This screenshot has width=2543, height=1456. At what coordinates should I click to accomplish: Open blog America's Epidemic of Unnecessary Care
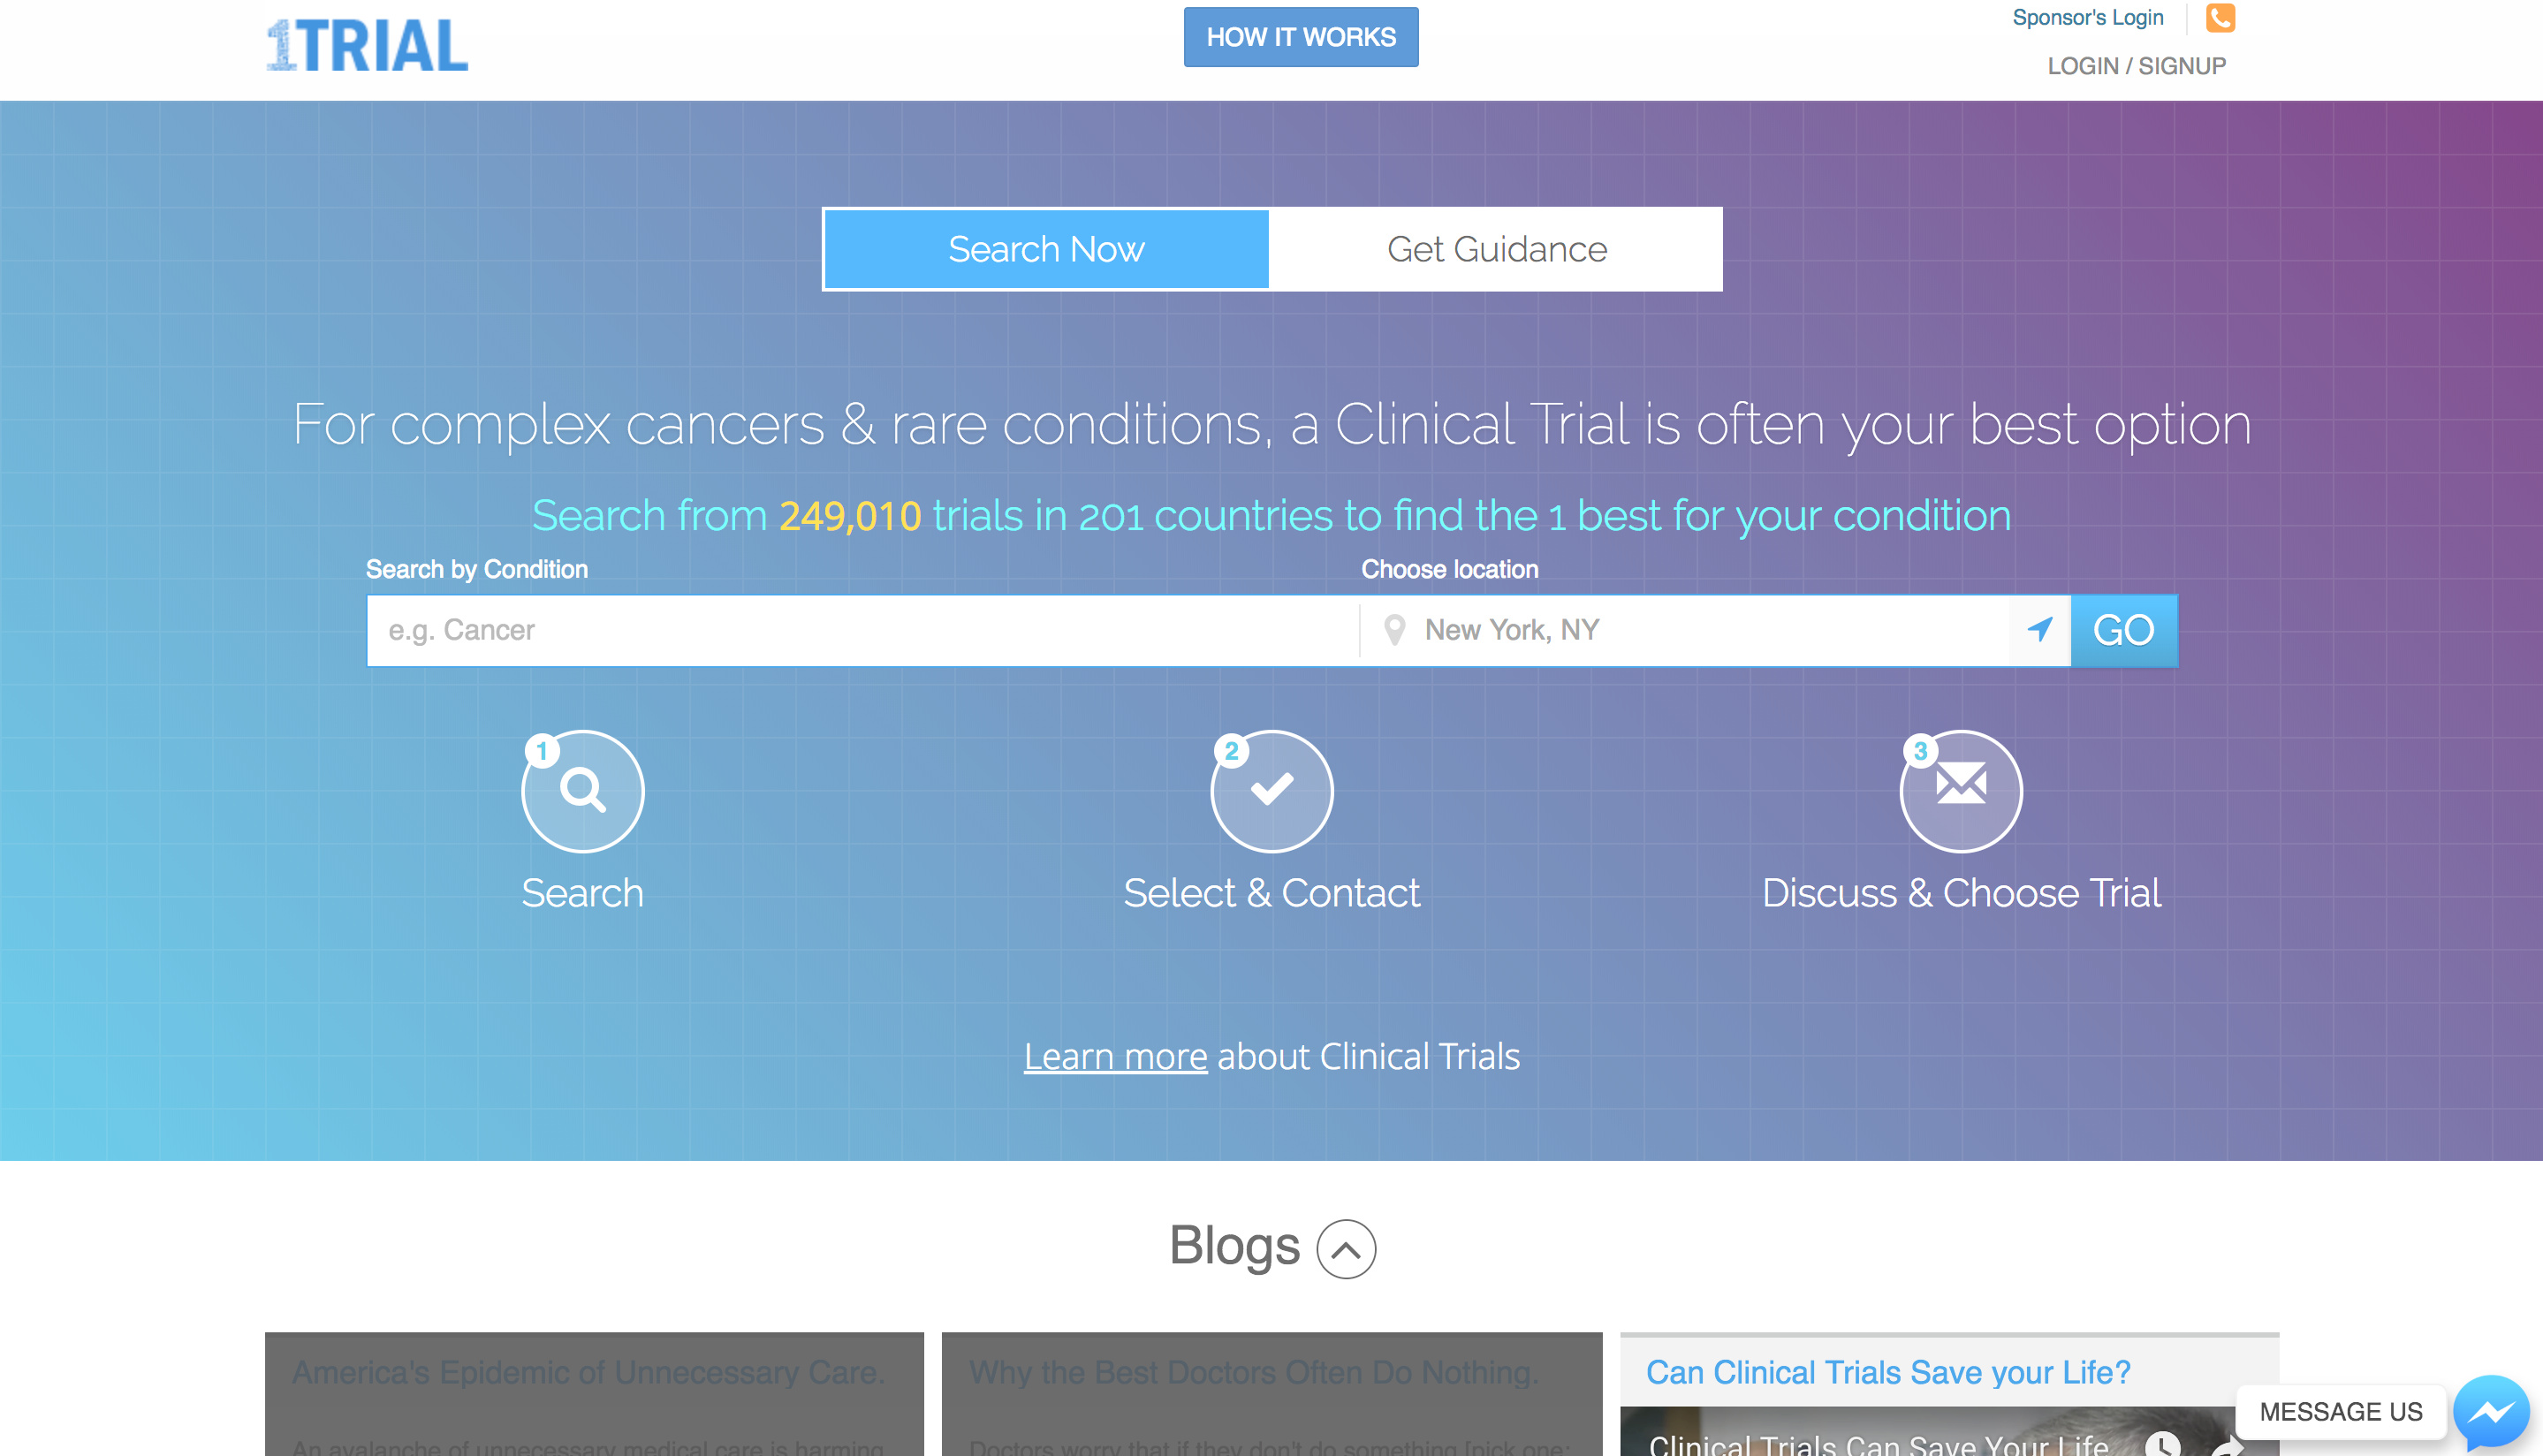pos(588,1372)
